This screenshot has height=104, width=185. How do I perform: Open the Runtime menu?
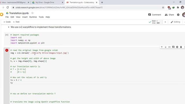33,17
